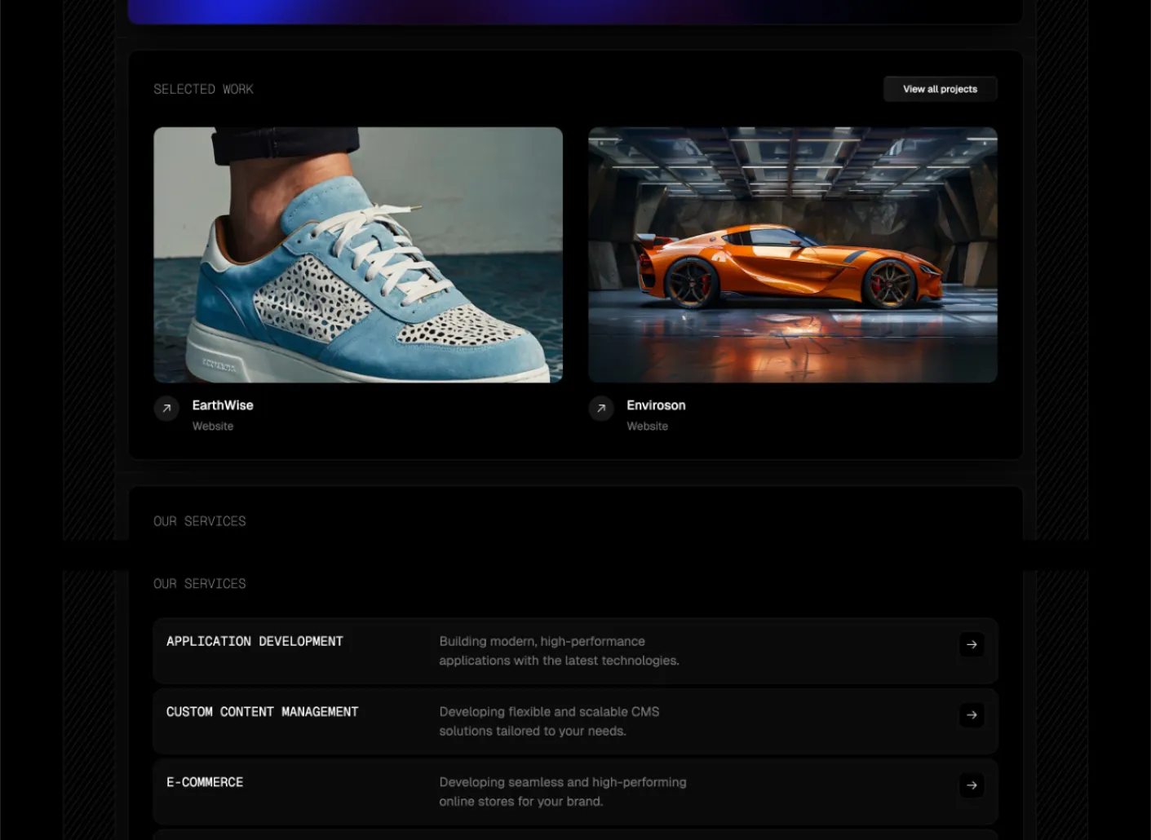Click the Website label under Enviroson
Screen dimensions: 1151x840
click(x=647, y=427)
